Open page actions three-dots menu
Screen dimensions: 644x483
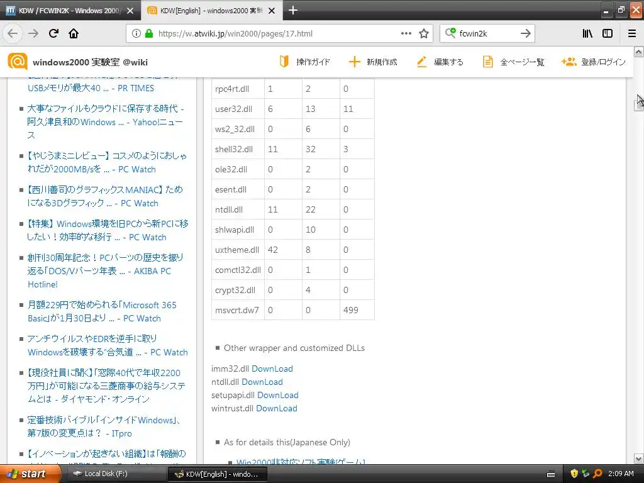pos(406,33)
